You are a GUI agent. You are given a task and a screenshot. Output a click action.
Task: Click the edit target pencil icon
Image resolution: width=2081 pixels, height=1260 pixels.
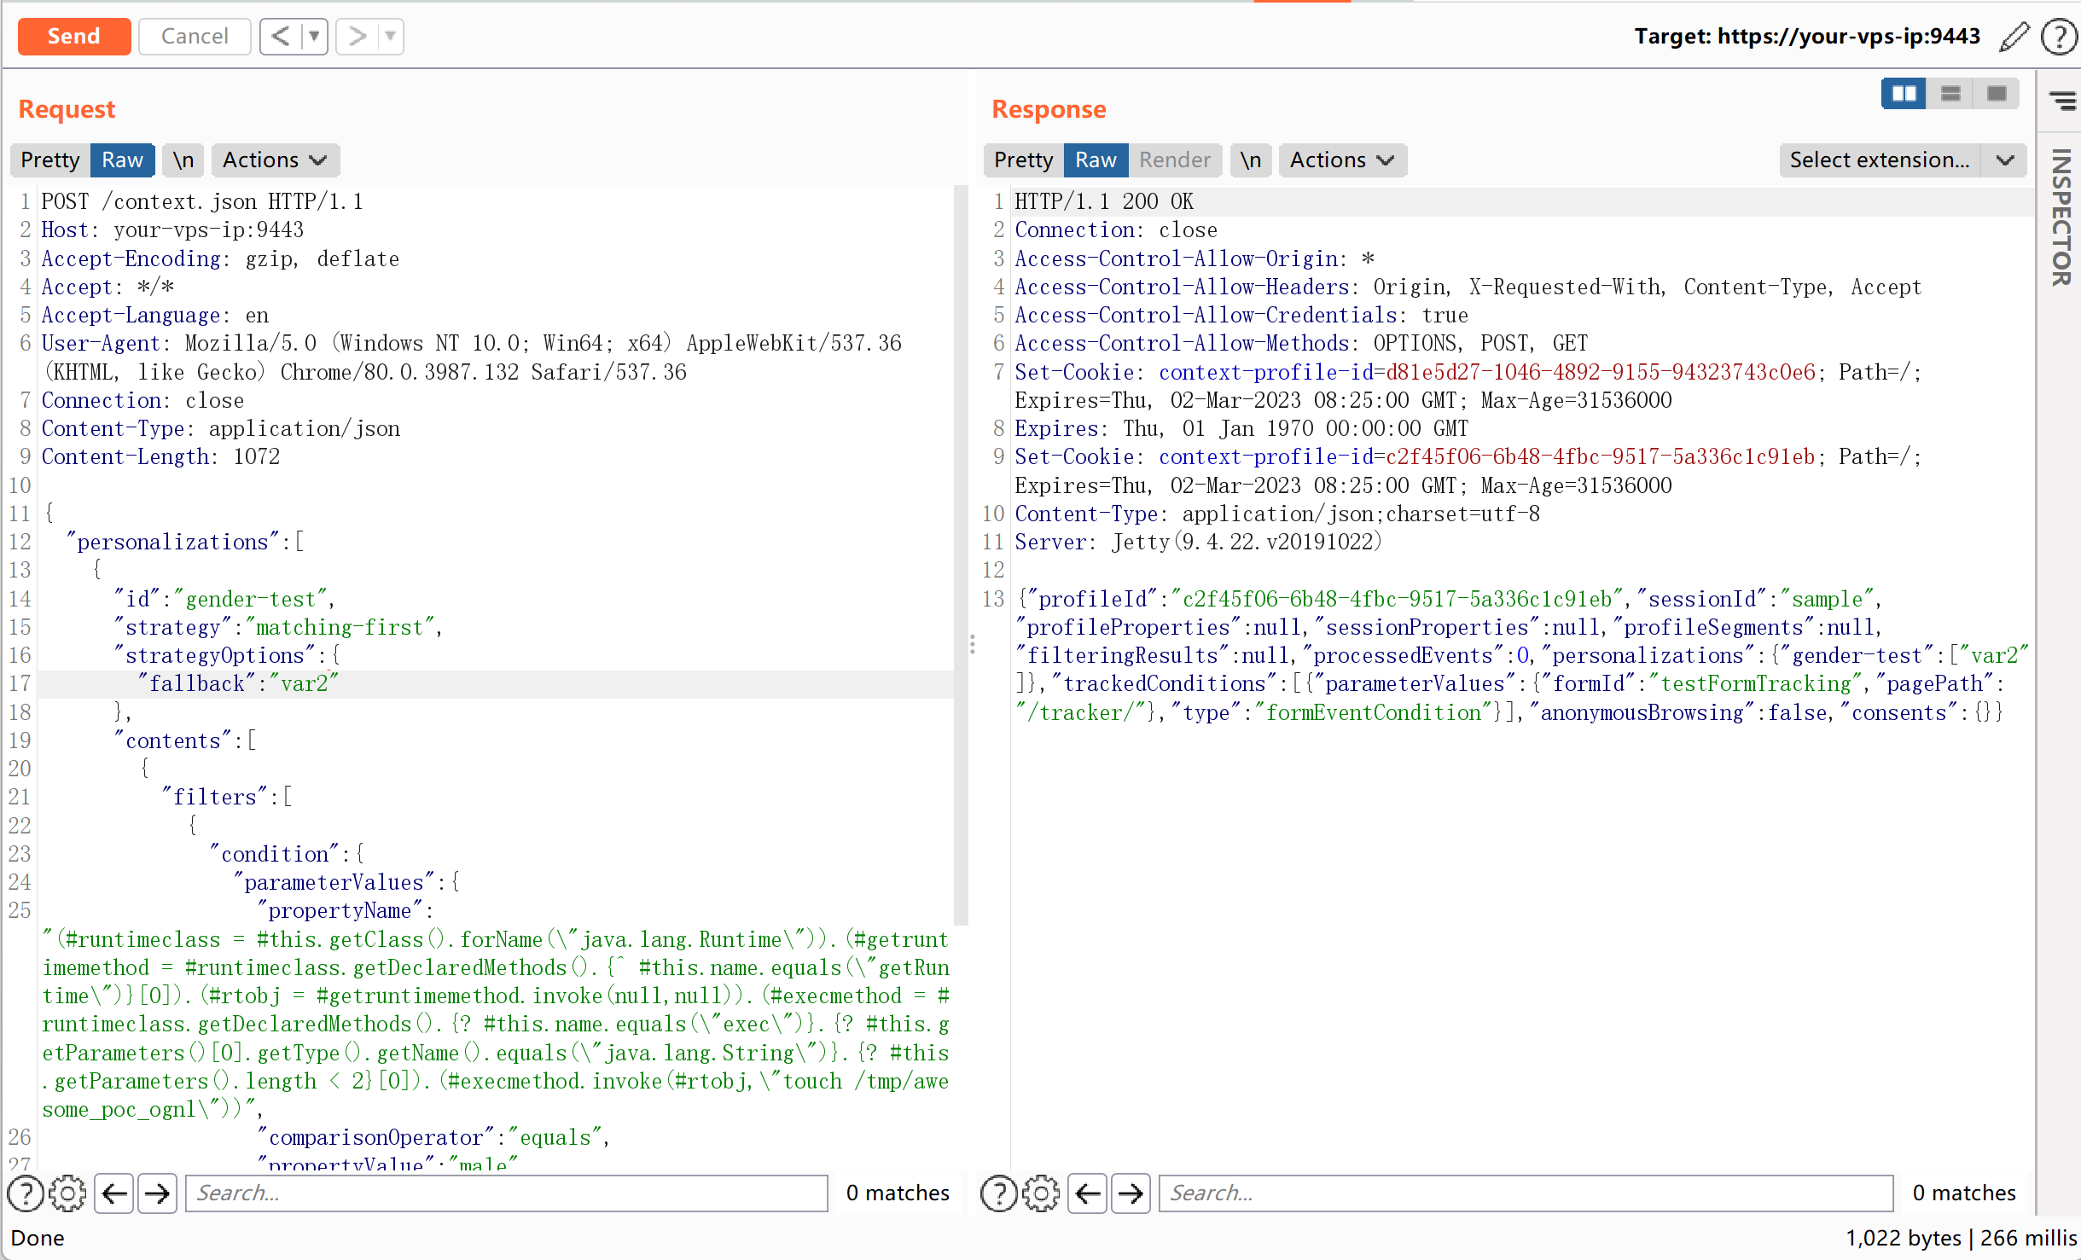click(x=2014, y=37)
